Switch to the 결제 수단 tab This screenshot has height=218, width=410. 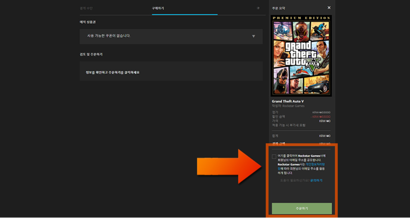86,8
